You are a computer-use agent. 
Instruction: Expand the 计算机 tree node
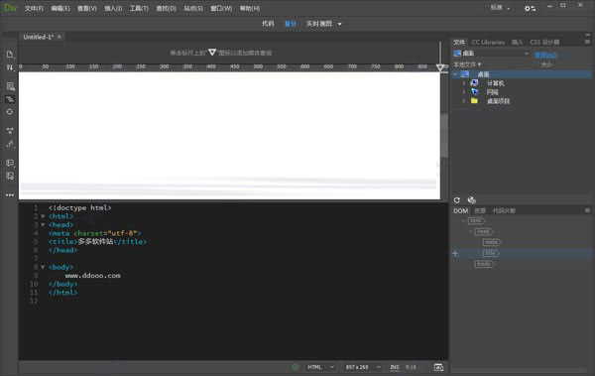pyautogui.click(x=464, y=83)
